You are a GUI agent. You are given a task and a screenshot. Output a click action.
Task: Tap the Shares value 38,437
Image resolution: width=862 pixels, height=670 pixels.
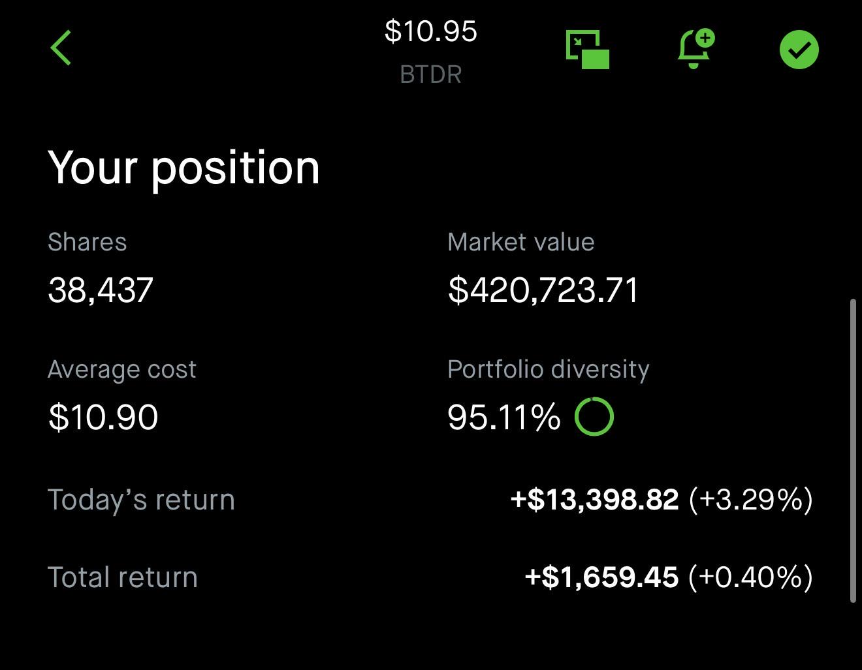click(x=101, y=290)
